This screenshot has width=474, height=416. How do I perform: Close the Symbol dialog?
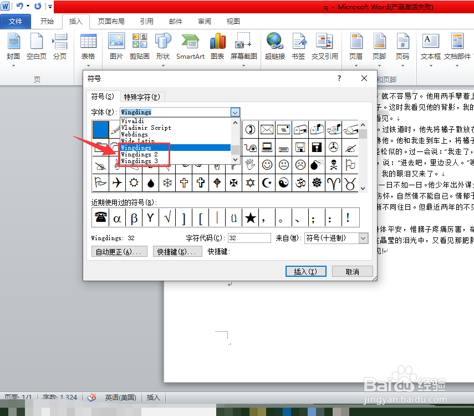coord(364,78)
